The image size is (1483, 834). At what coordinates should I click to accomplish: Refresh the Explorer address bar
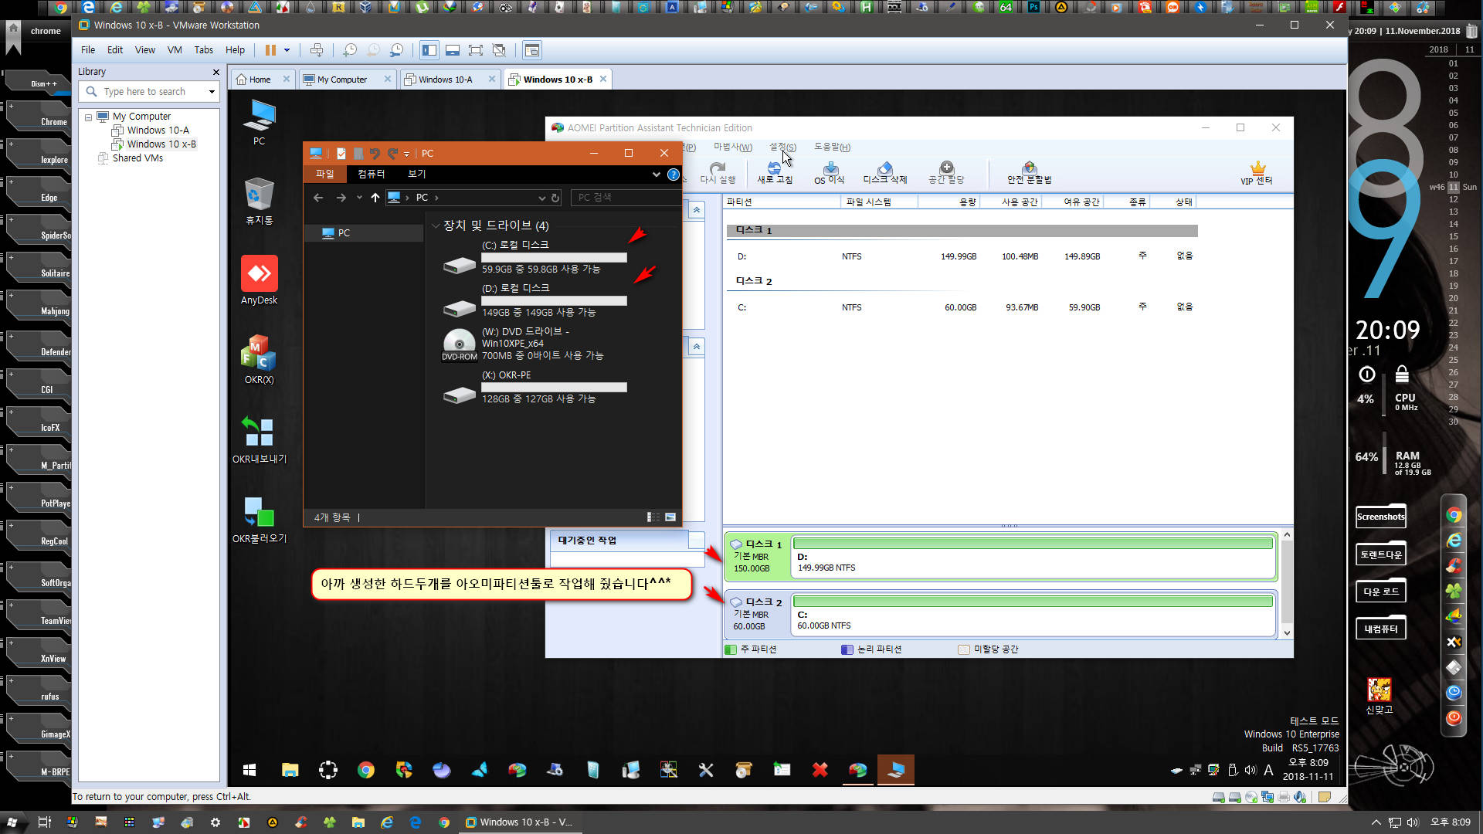tap(555, 198)
